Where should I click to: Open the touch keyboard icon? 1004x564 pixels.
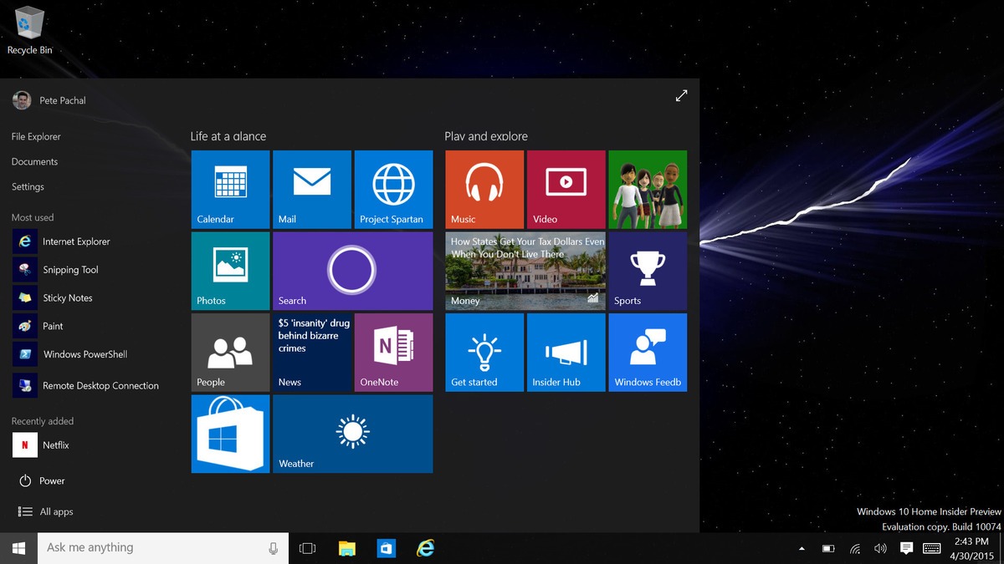tap(932, 549)
